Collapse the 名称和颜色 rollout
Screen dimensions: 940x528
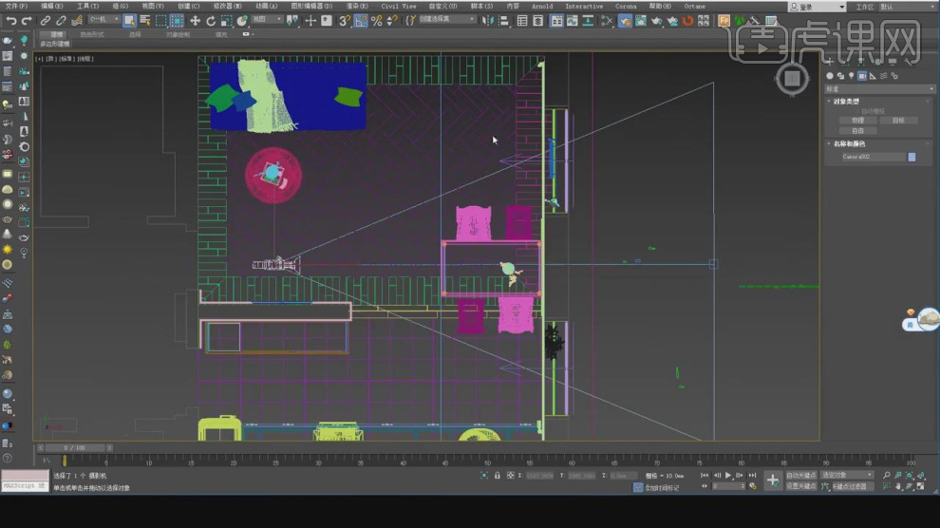849,144
